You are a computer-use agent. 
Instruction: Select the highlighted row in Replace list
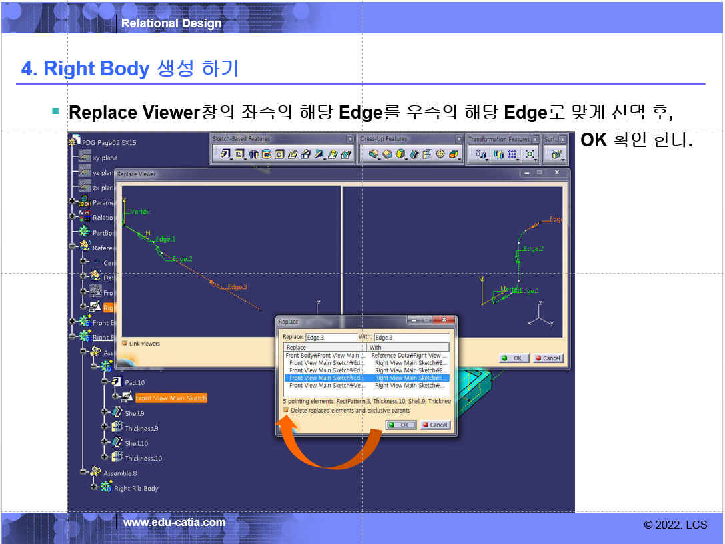pos(367,378)
